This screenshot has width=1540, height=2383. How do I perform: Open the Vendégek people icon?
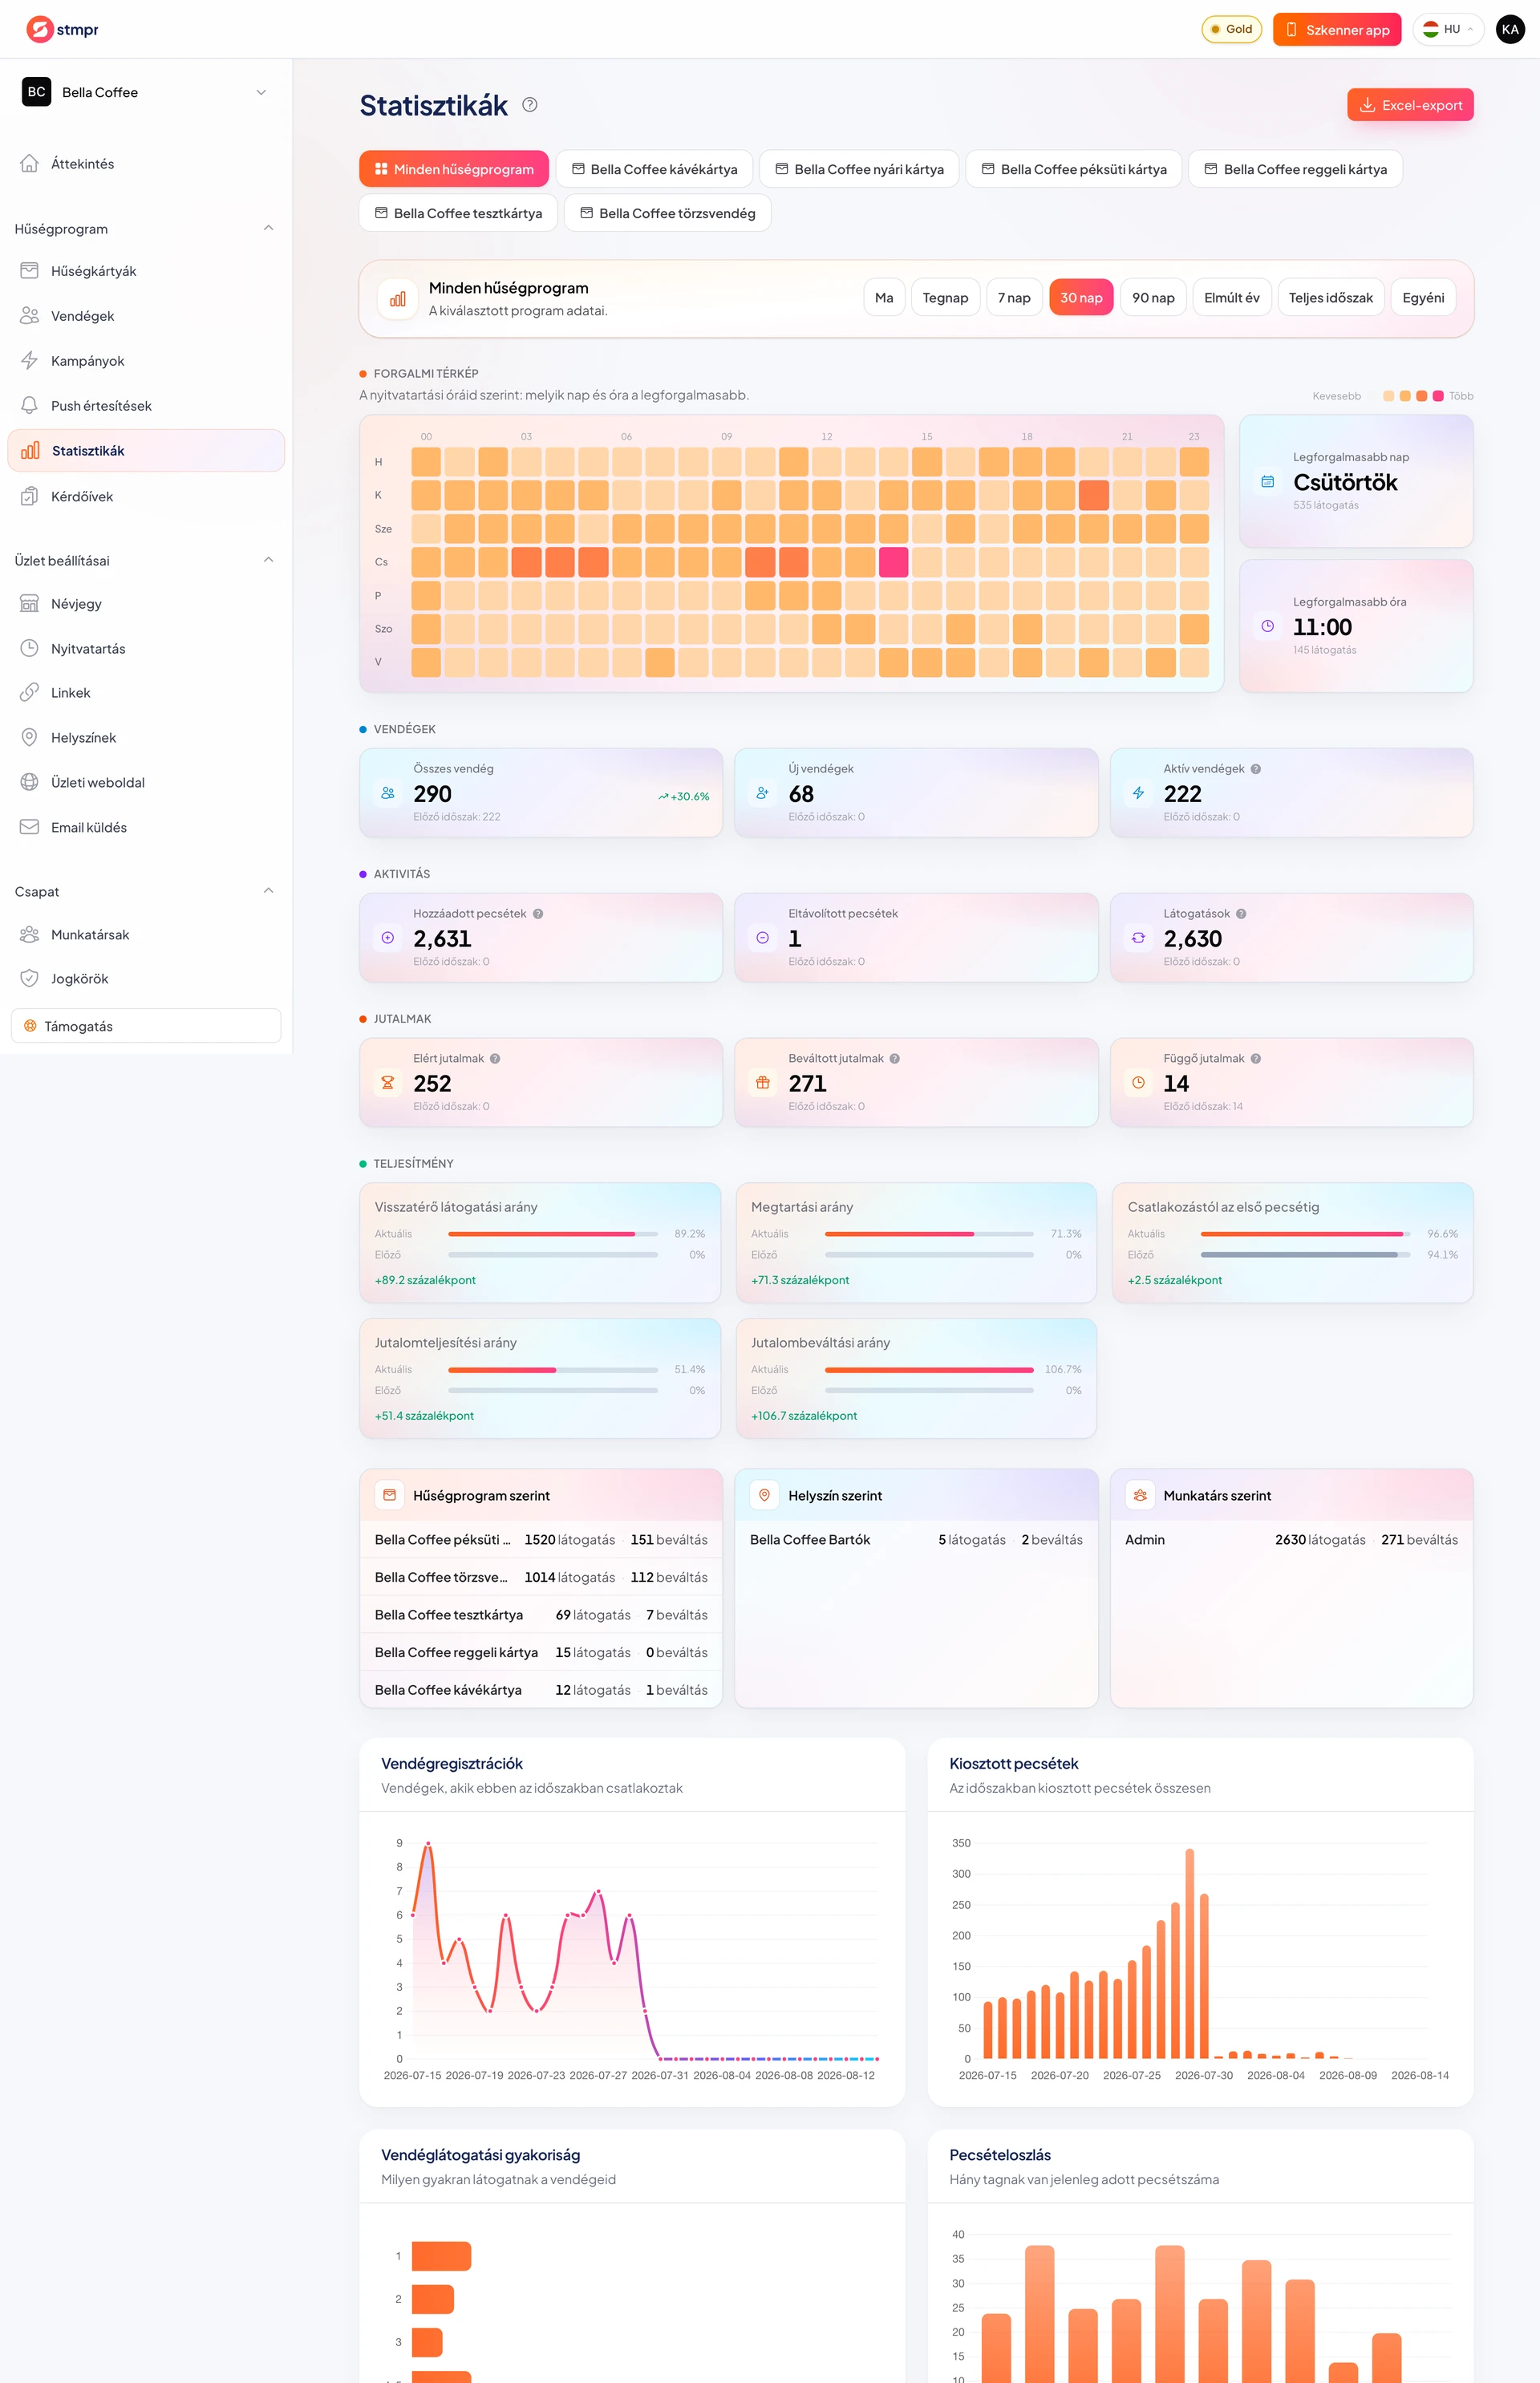pyautogui.click(x=30, y=316)
